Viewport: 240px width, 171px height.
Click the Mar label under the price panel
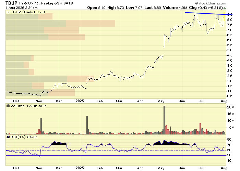point(119,101)
